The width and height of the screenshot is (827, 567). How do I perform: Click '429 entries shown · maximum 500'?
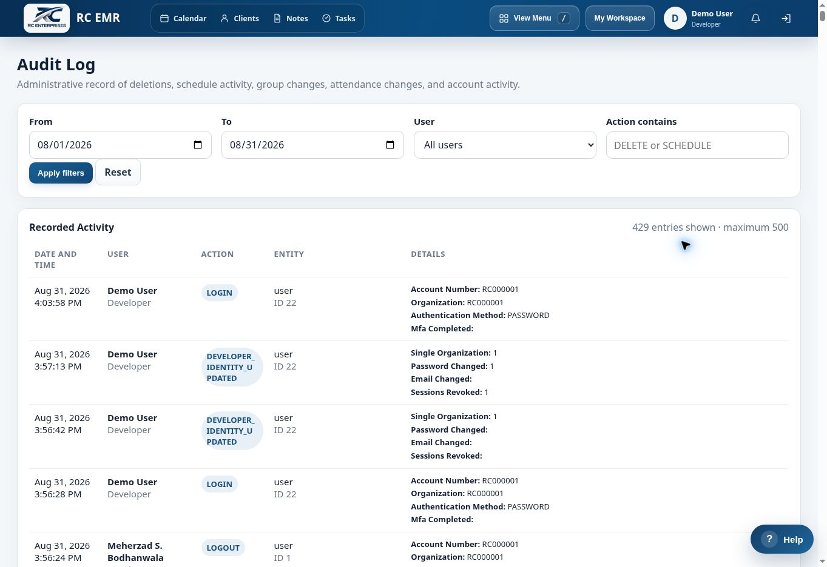(x=710, y=227)
